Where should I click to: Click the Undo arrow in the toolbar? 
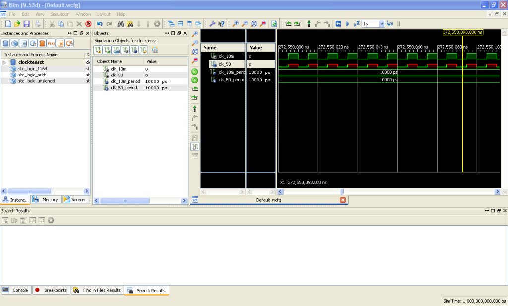[x=100, y=24]
